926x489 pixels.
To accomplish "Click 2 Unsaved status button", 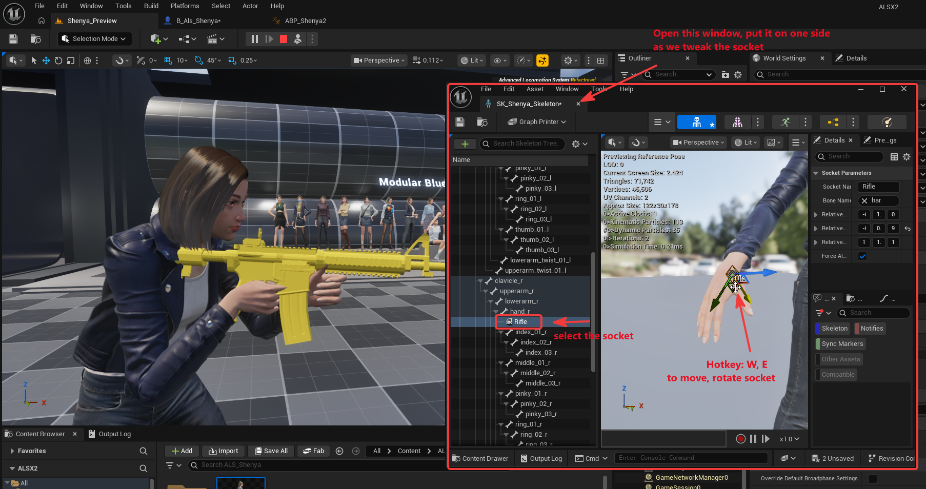I will 833,459.
